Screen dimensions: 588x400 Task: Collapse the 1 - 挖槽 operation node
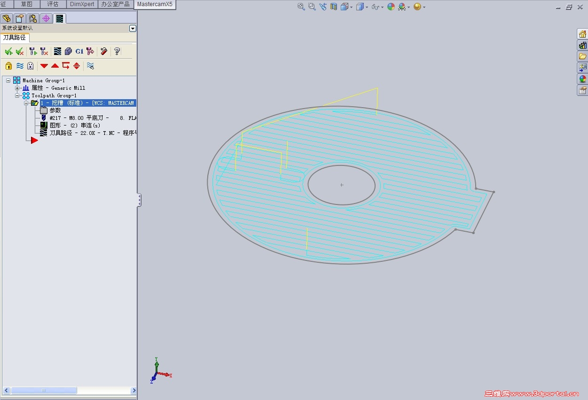point(26,103)
